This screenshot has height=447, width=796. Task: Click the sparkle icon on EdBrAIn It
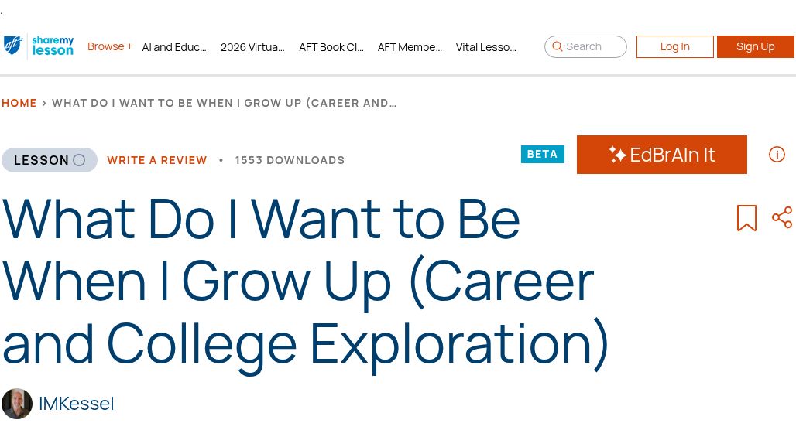click(617, 155)
